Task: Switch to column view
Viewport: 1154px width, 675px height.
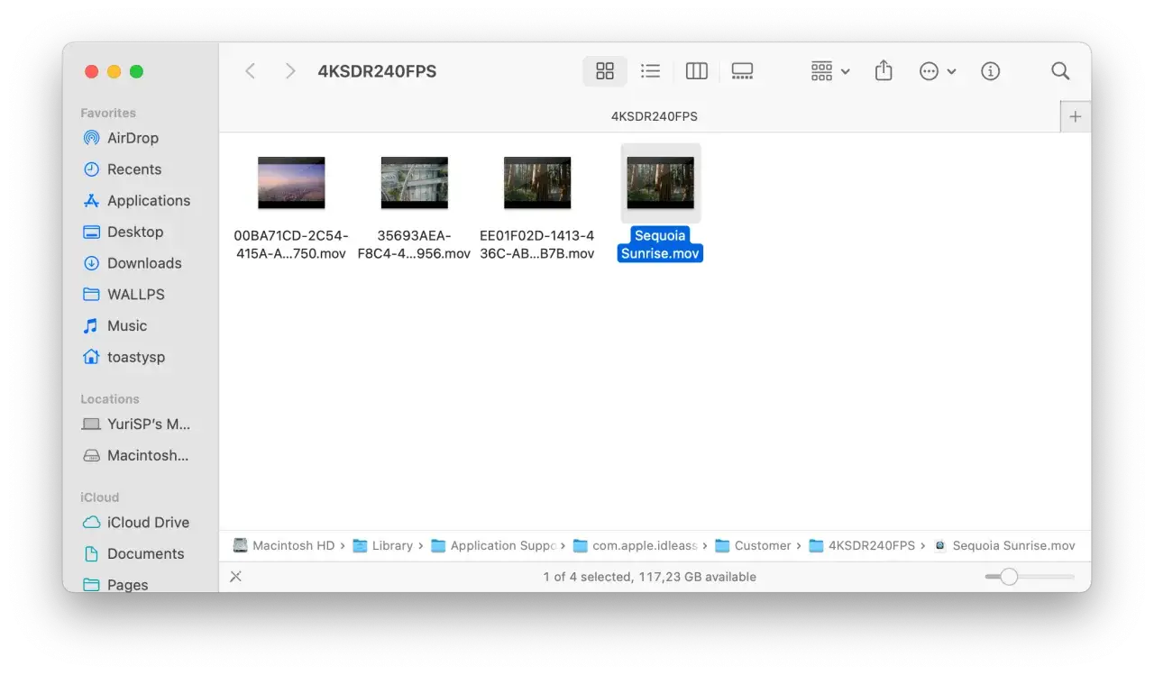Action: 696,70
